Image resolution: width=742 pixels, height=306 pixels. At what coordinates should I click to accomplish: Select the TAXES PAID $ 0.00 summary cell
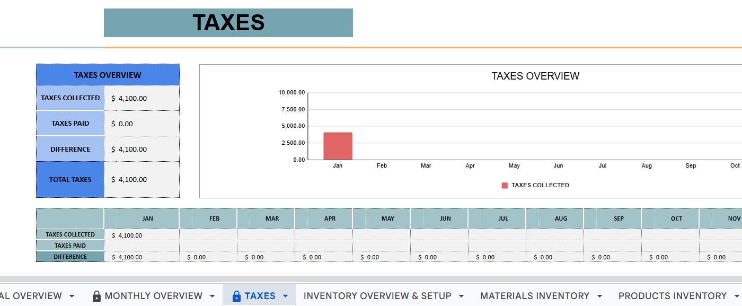point(142,124)
